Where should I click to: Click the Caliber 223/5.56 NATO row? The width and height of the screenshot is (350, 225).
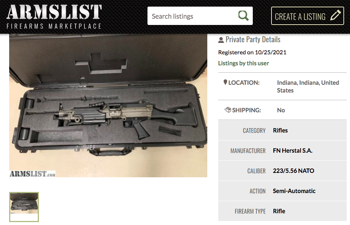[282, 171]
